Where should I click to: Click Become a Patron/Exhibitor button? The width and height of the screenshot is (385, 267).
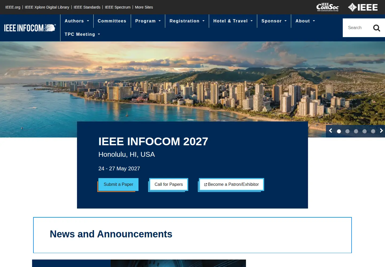point(231,184)
